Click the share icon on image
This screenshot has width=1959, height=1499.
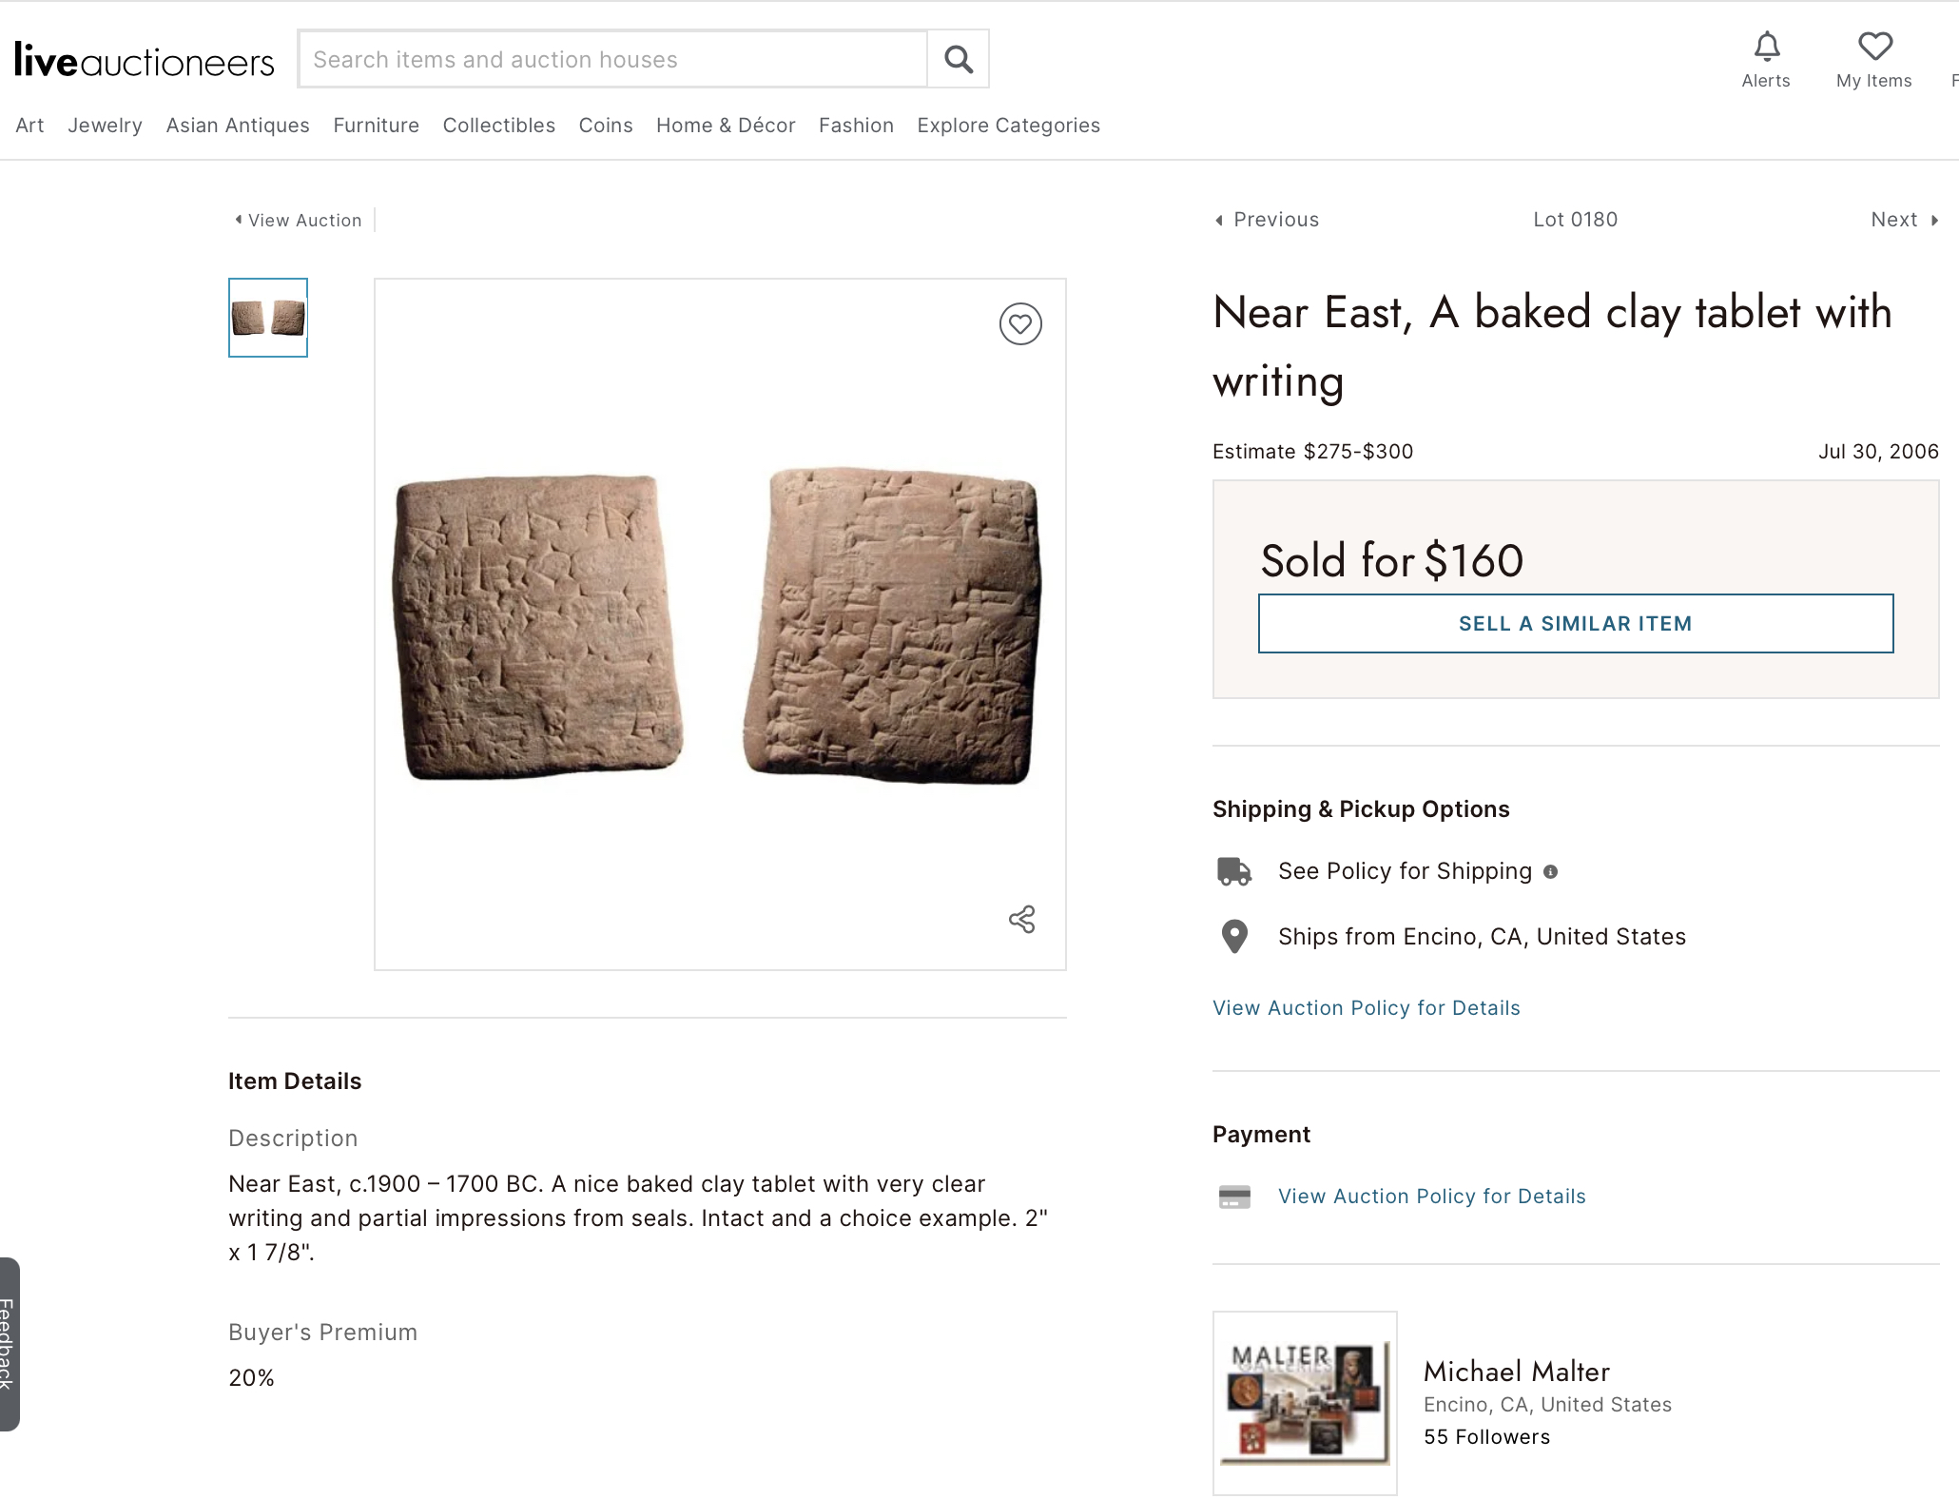pos(1021,919)
